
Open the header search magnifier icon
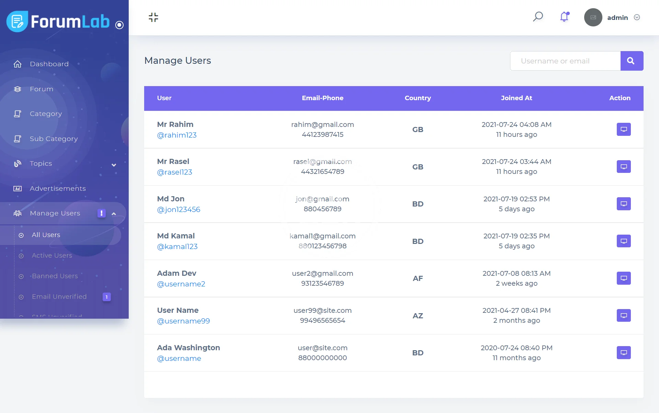coord(537,17)
